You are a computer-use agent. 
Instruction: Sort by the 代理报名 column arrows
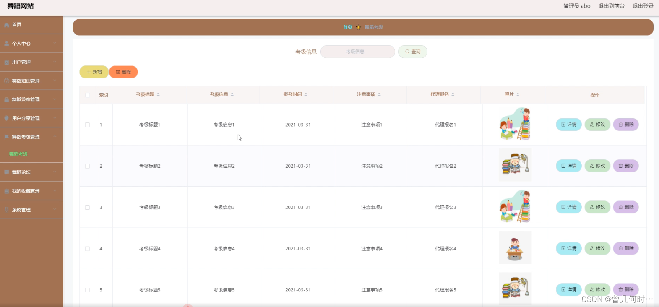pyautogui.click(x=453, y=95)
